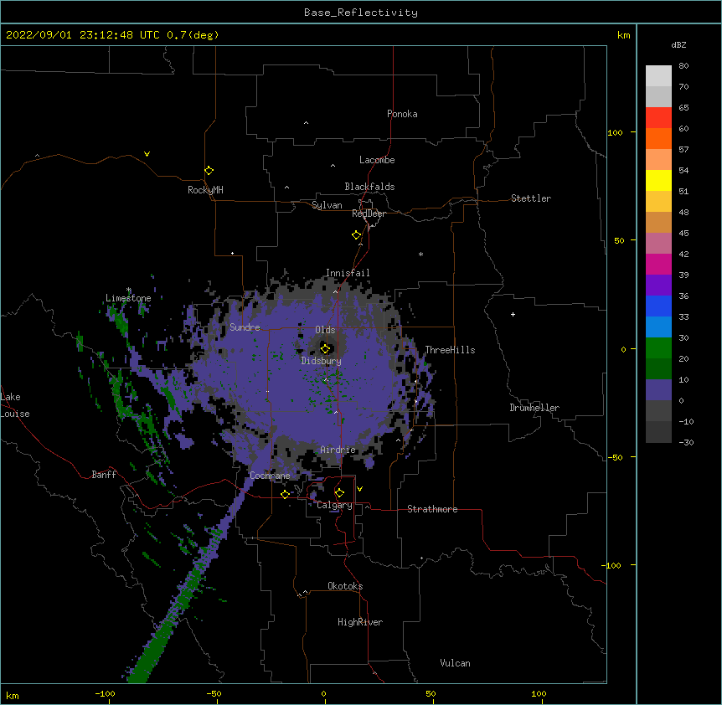
Task: Click the Blackfalds city label
Action: point(369,187)
